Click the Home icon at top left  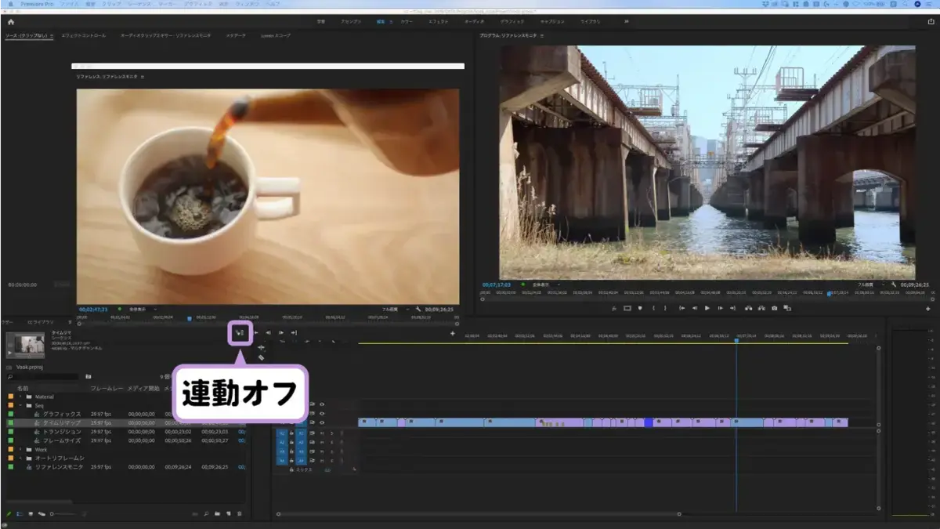click(11, 22)
